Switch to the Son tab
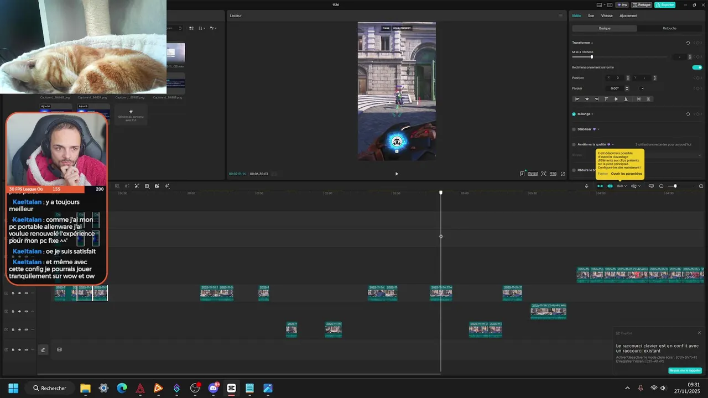 click(591, 15)
